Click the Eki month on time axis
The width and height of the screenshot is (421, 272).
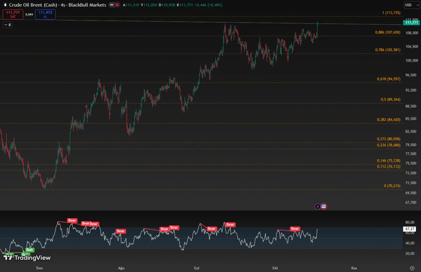[275, 268]
